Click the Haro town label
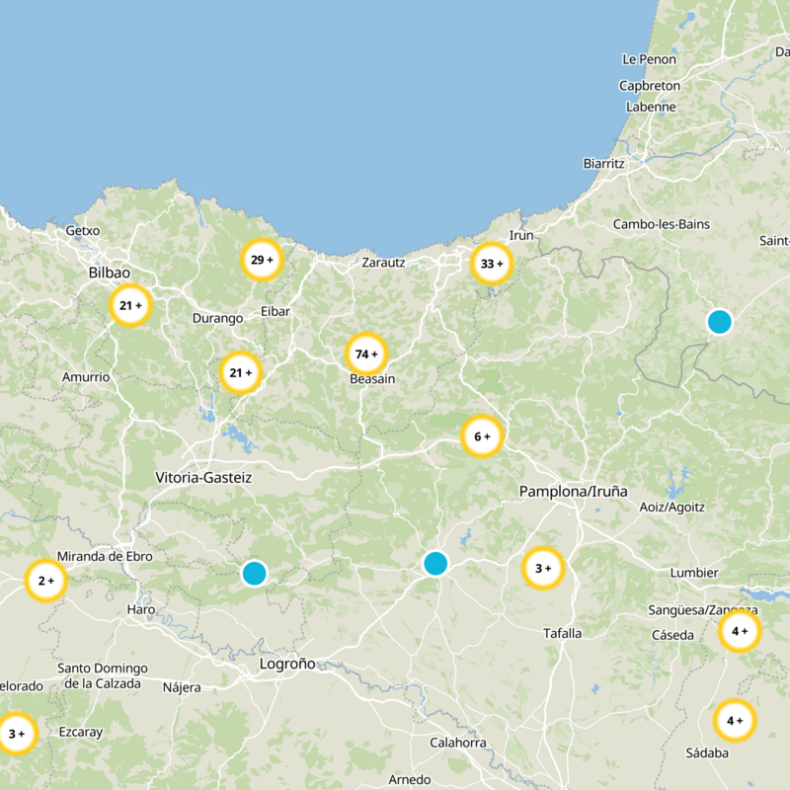 point(141,609)
